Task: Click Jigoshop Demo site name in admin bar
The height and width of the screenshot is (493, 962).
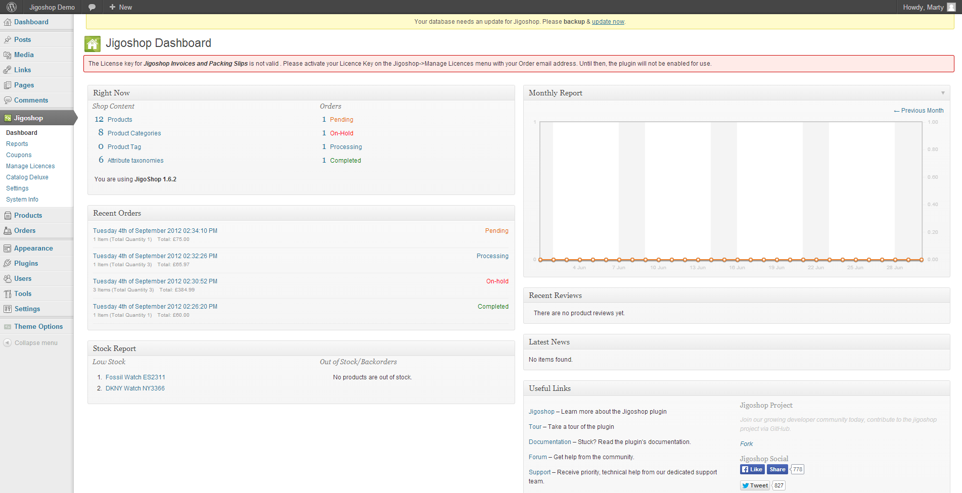Action: [52, 7]
